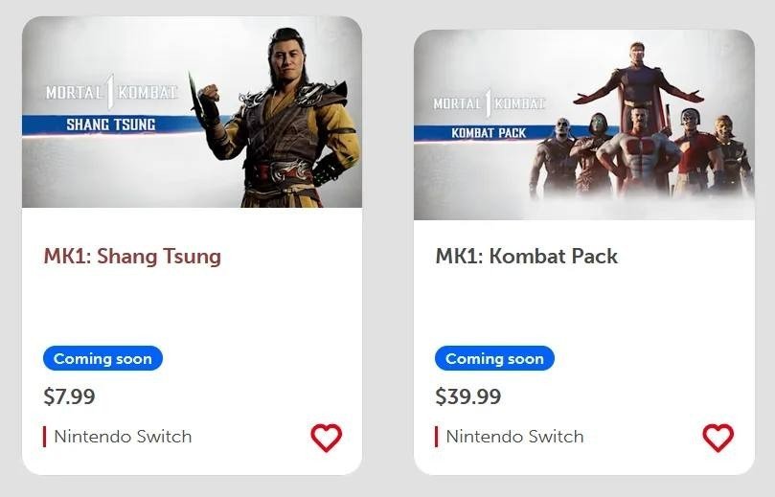Add MK1: Kombat Pack to wishlist heart
The height and width of the screenshot is (497, 775).
click(x=718, y=438)
